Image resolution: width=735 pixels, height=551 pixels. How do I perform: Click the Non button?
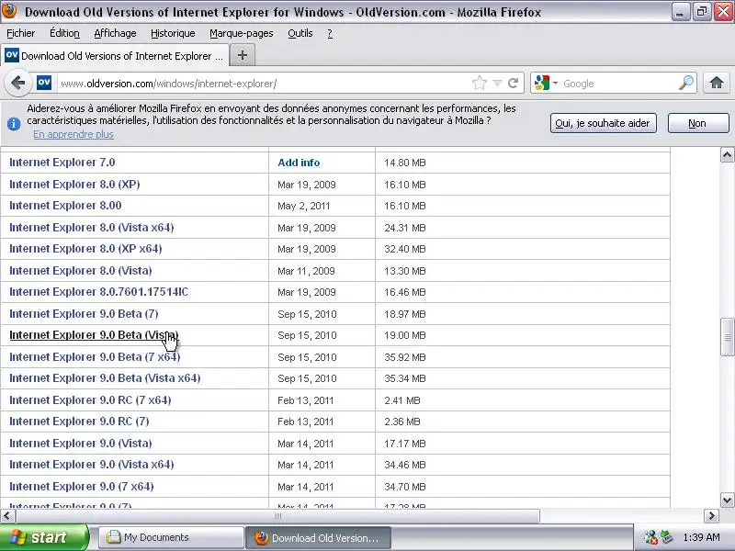point(698,123)
